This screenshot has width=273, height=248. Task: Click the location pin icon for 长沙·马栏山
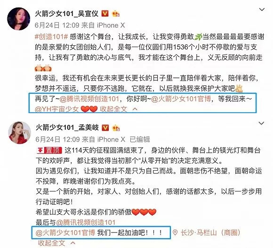pos(175,232)
